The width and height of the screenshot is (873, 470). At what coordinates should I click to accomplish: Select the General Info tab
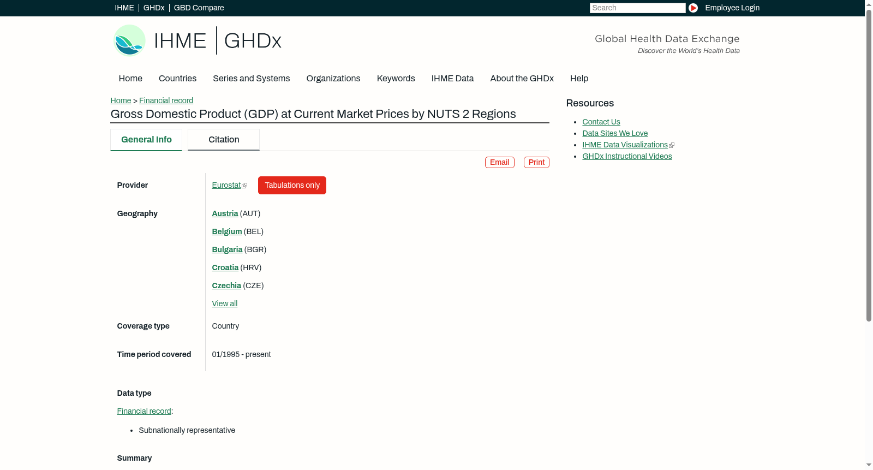click(146, 140)
